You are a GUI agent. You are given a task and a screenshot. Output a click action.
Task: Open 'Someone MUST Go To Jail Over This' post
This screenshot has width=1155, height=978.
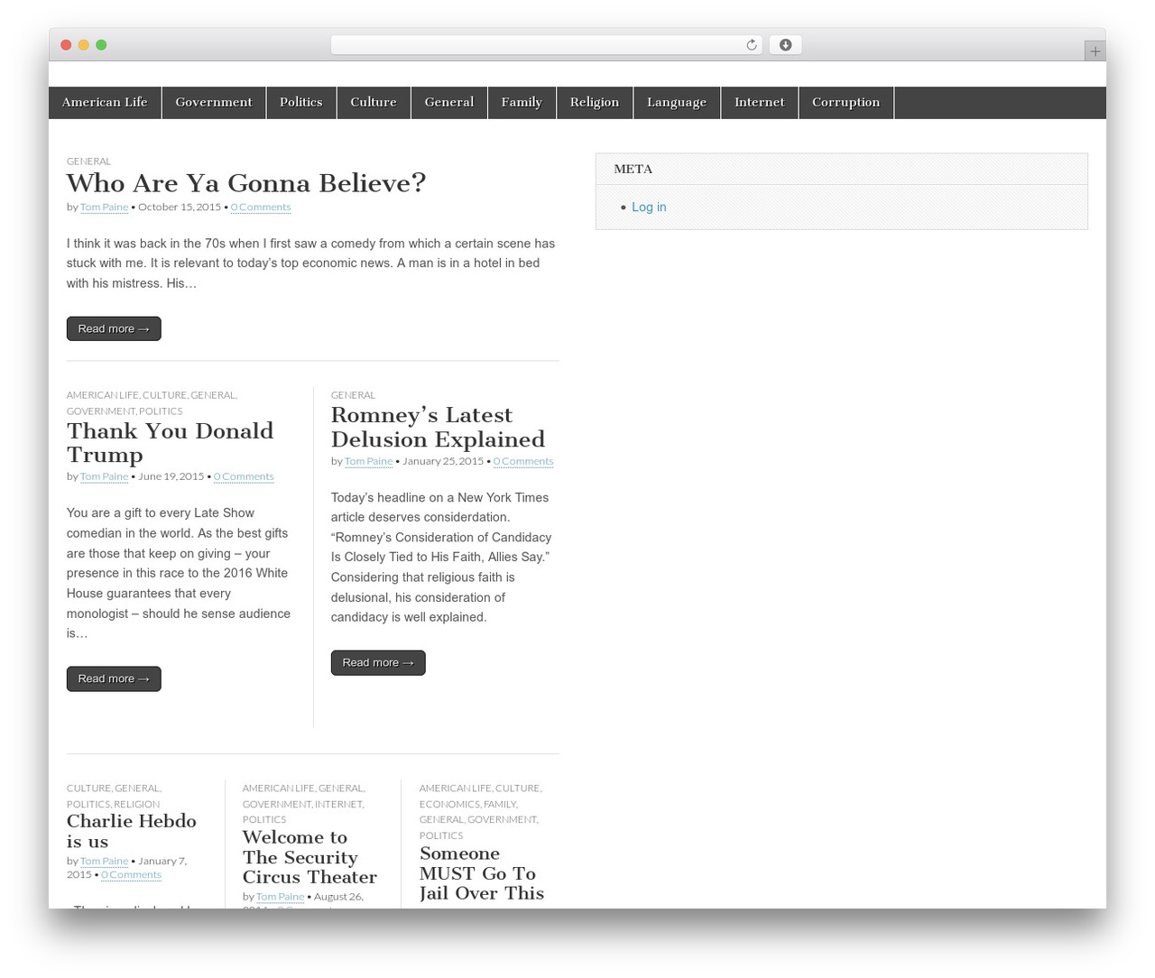point(482,873)
